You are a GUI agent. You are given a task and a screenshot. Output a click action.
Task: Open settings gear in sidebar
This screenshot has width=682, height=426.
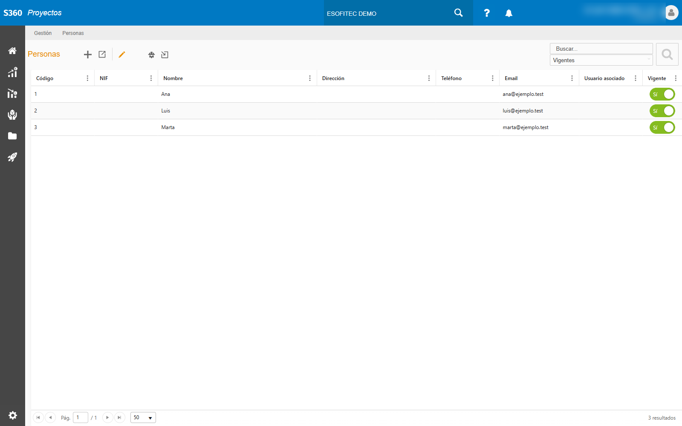click(x=13, y=415)
